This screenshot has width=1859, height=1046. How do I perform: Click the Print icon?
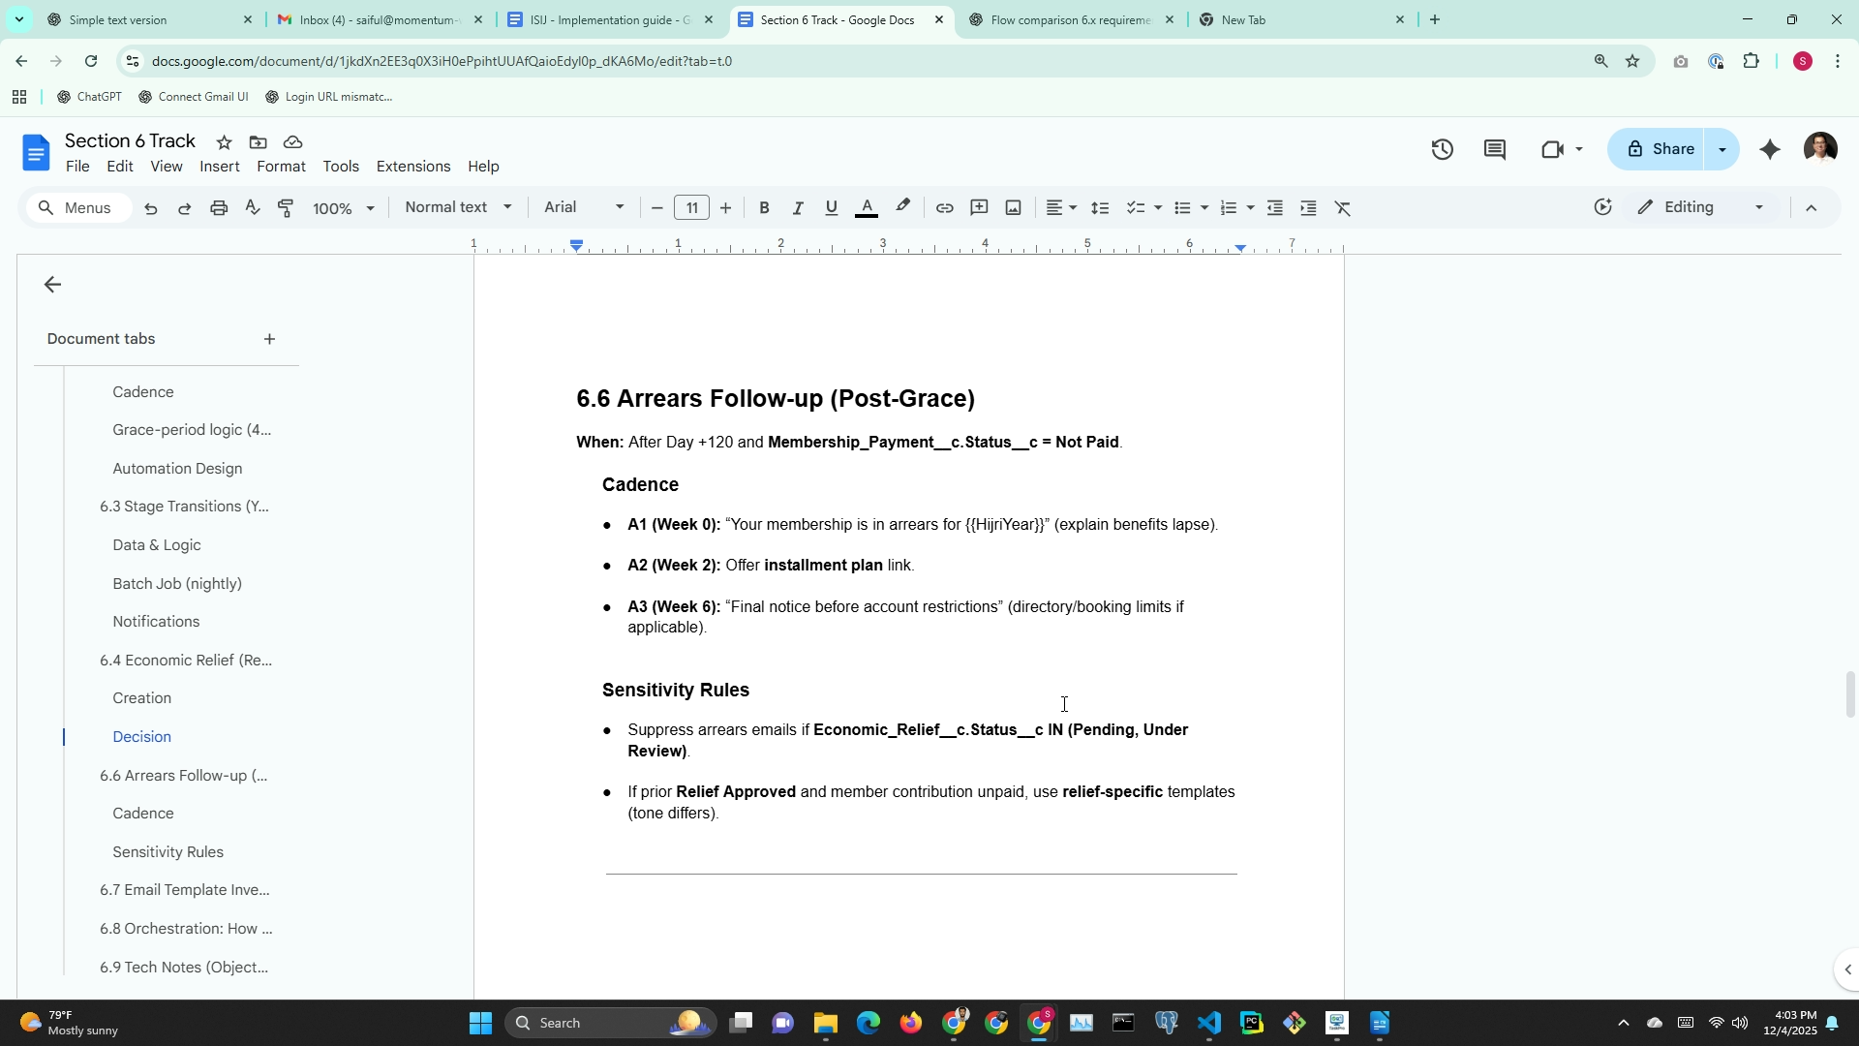click(x=219, y=208)
